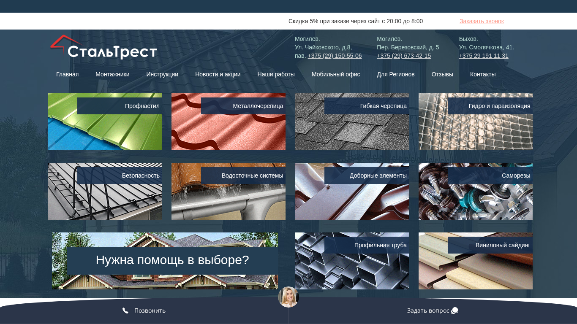Click the СтальТрест logo
This screenshot has height=324, width=577.
pyautogui.click(x=103, y=47)
